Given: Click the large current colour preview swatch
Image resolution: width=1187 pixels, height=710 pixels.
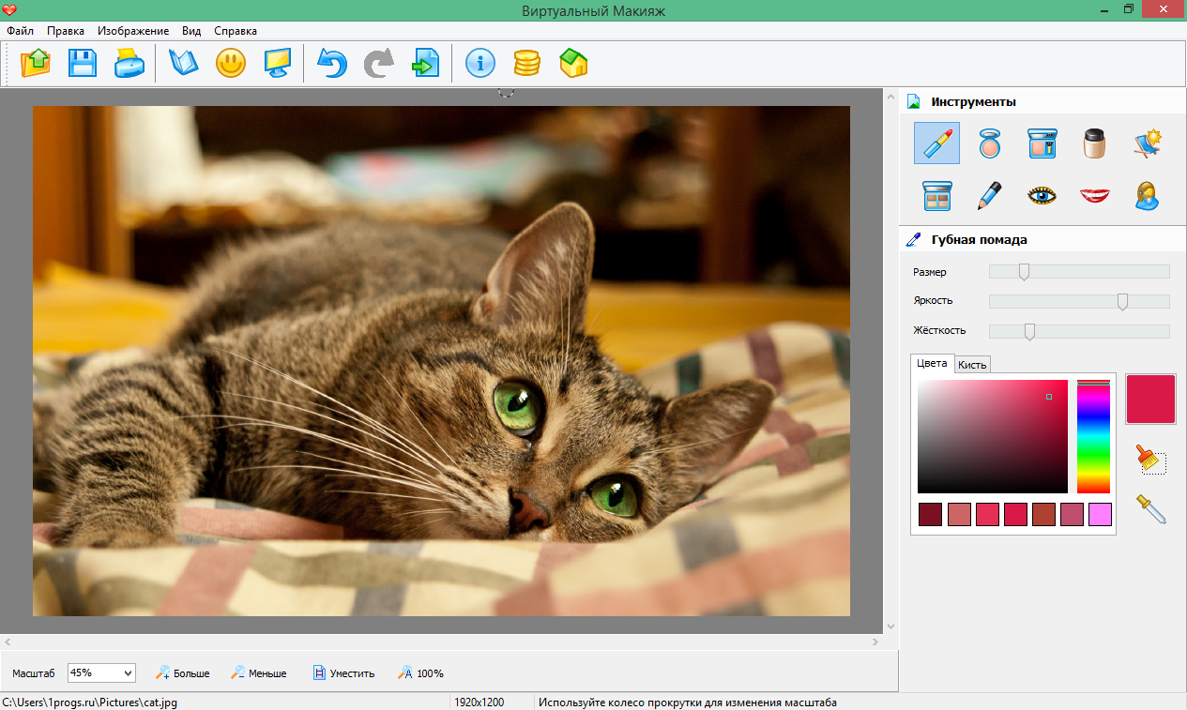Looking at the screenshot, I should click(1150, 399).
